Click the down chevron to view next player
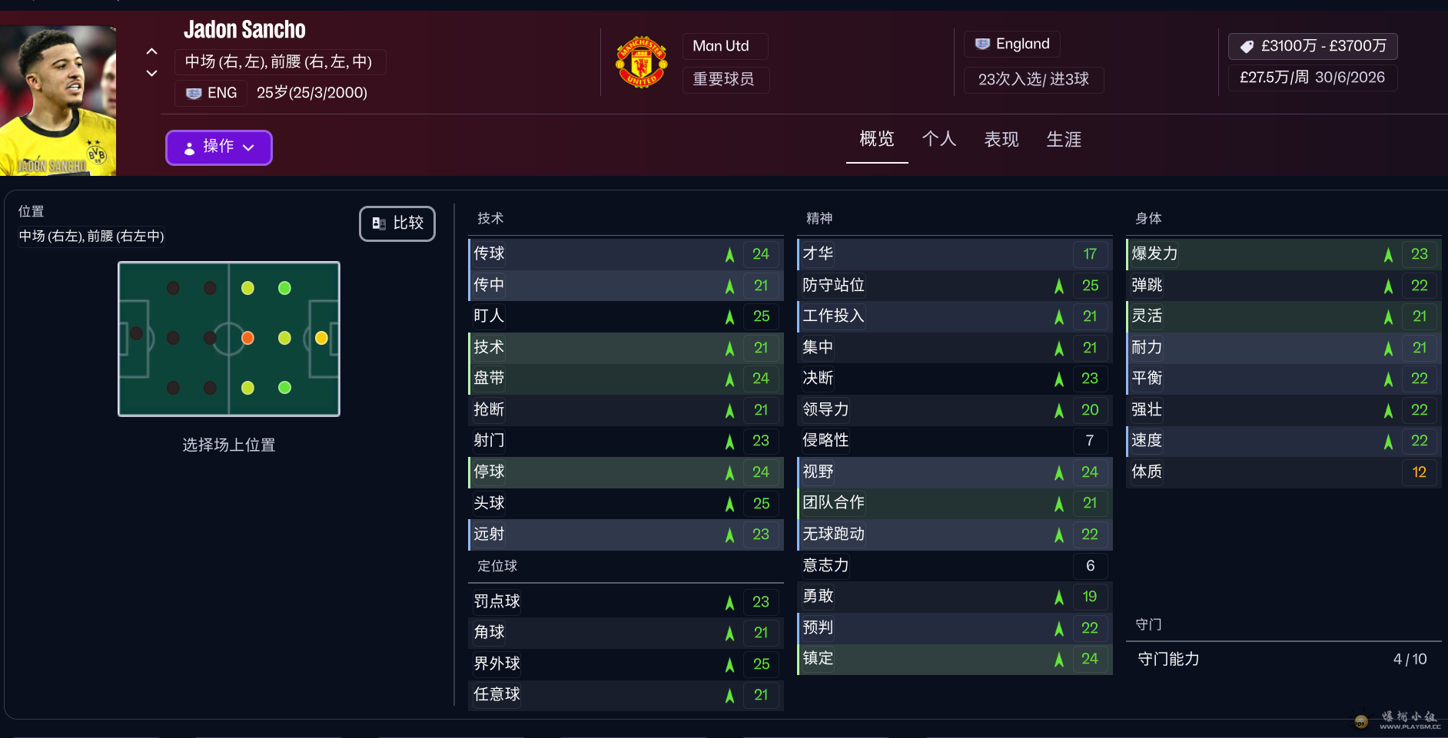Viewport: 1448px width, 738px height. click(152, 73)
